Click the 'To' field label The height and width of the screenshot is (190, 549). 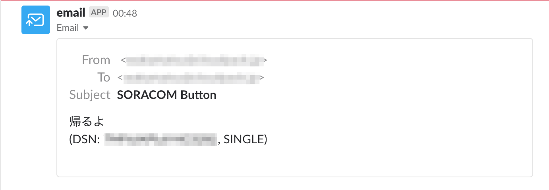tap(104, 77)
